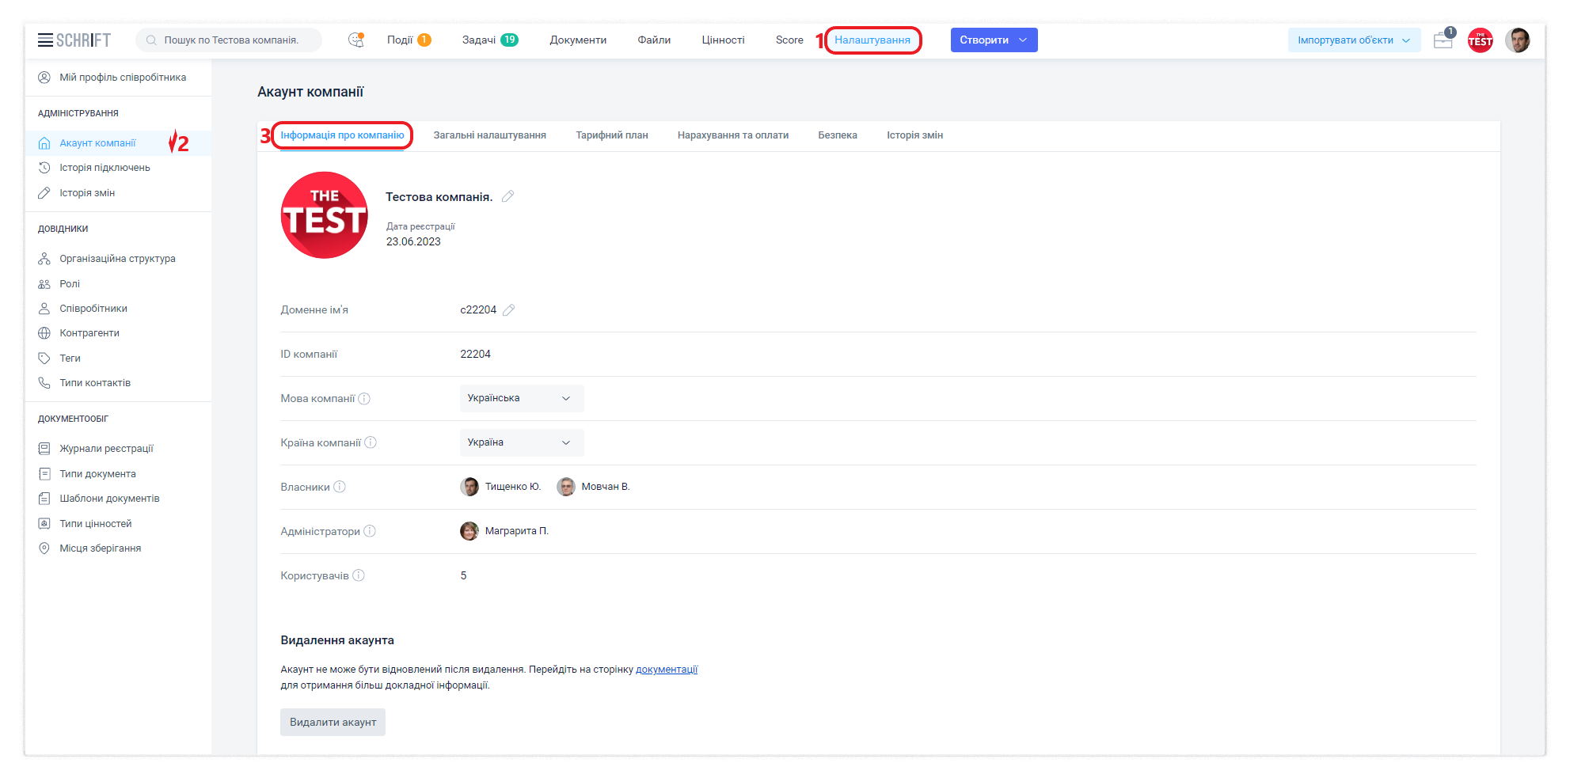Image resolution: width=1570 pixels, height=778 pixels.
Task: Show info tooltip for Власники
Action: (x=340, y=487)
